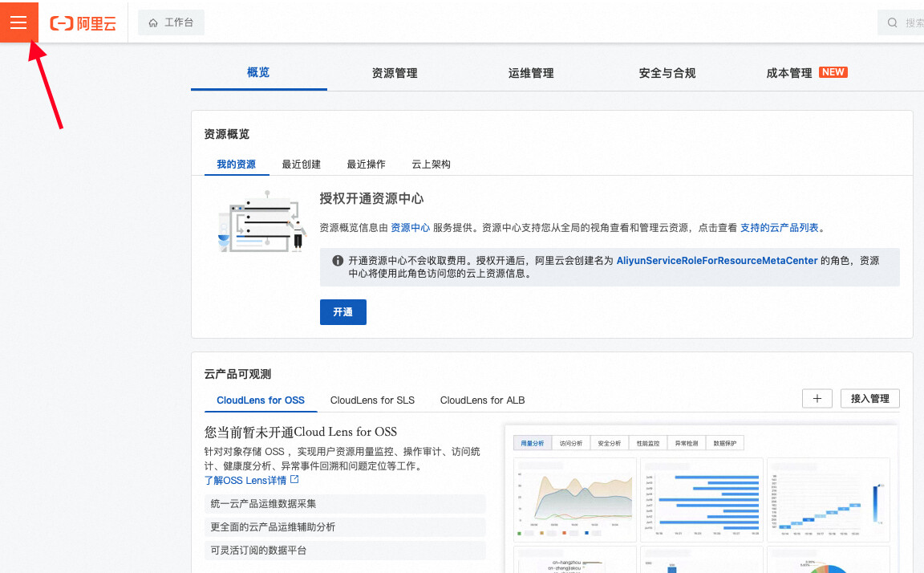Click the search magnifier icon
This screenshot has height=573, width=924.
[893, 23]
